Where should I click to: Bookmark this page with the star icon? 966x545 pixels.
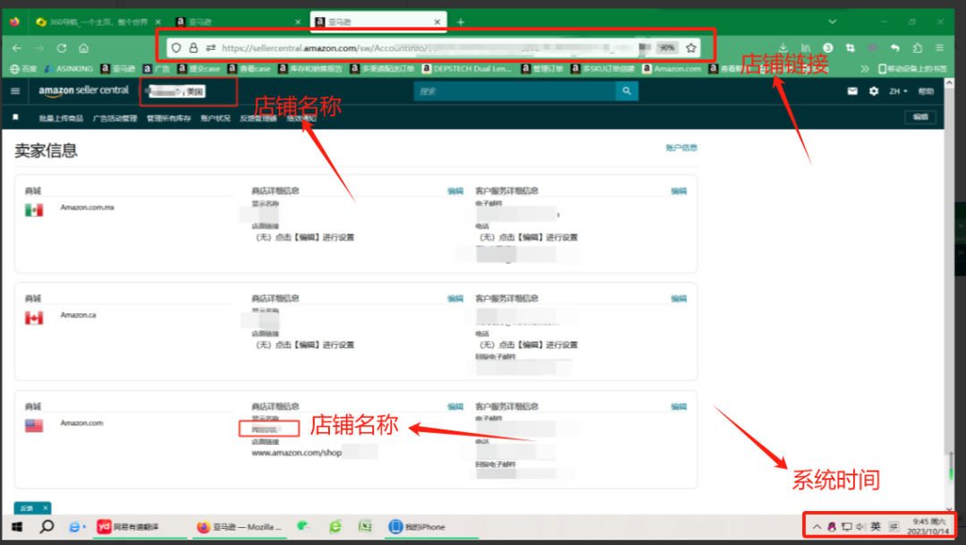691,47
